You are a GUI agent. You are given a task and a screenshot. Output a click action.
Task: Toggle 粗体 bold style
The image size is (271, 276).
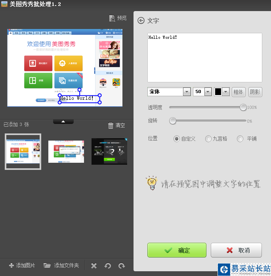(x=239, y=92)
